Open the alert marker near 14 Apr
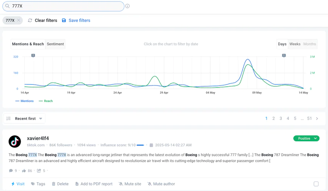The width and height of the screenshot is (328, 191). point(33,55)
